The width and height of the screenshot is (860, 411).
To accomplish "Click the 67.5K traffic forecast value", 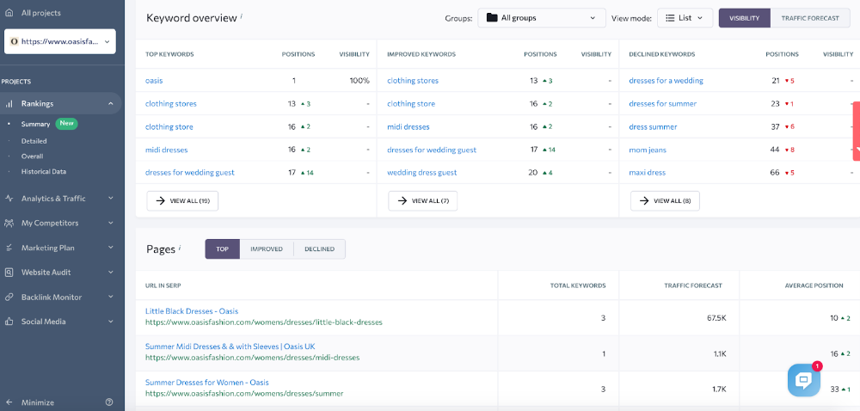I will pos(716,318).
